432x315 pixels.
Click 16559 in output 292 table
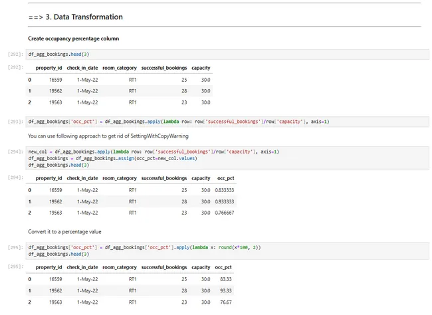tap(56, 80)
